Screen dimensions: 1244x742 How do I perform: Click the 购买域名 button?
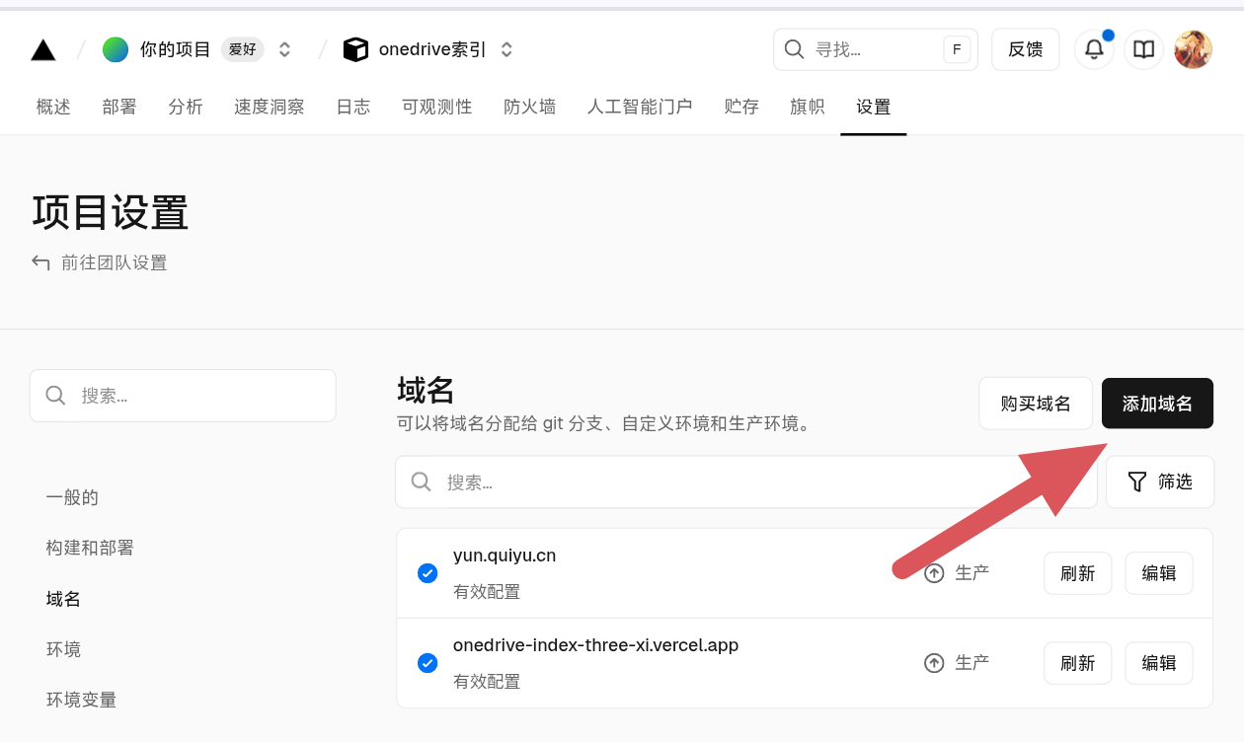click(1036, 403)
